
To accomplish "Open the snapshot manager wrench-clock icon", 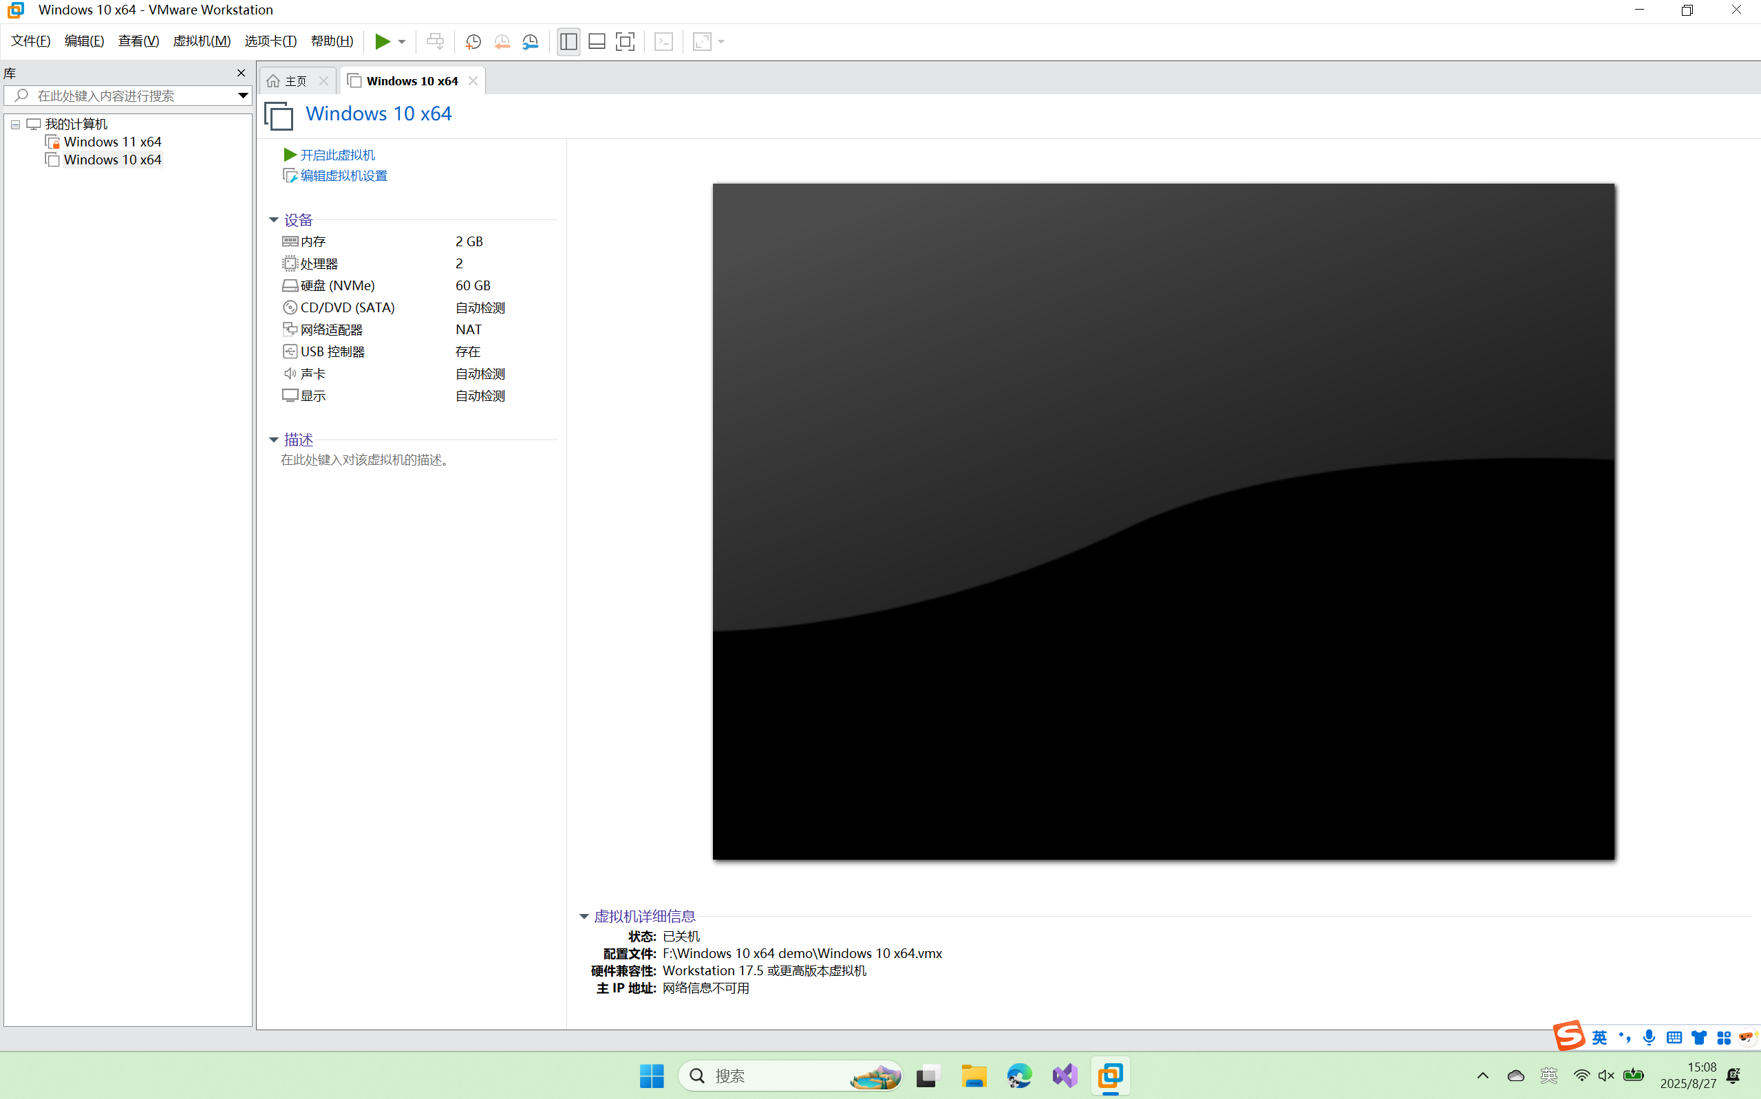I will pyautogui.click(x=531, y=41).
